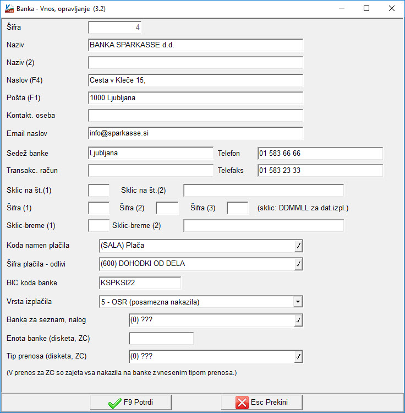Open the Šifra plačila - odlivi lookup arrow

pos(298,264)
